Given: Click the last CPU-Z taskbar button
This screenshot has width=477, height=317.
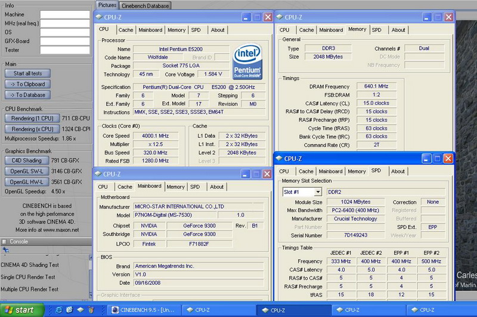Looking at the screenshot, I should 442,310.
